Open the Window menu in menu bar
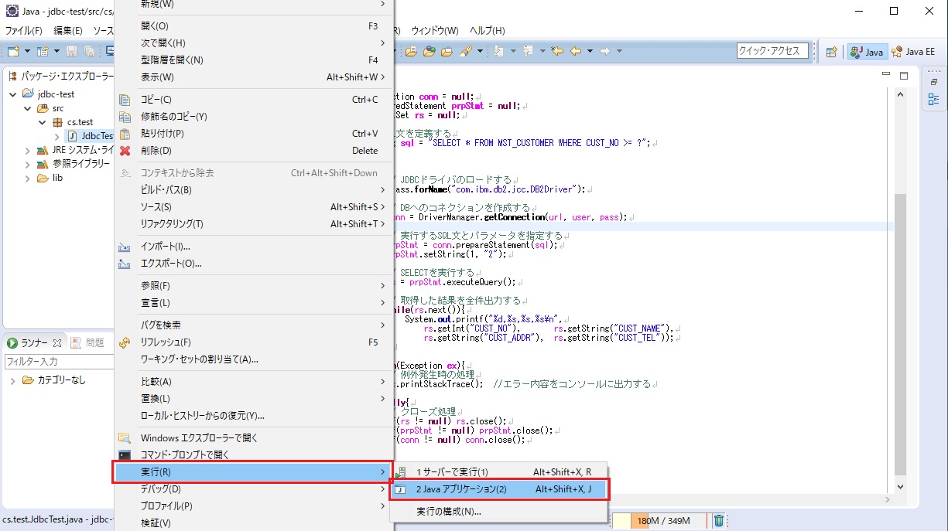948x531 pixels. 435,31
